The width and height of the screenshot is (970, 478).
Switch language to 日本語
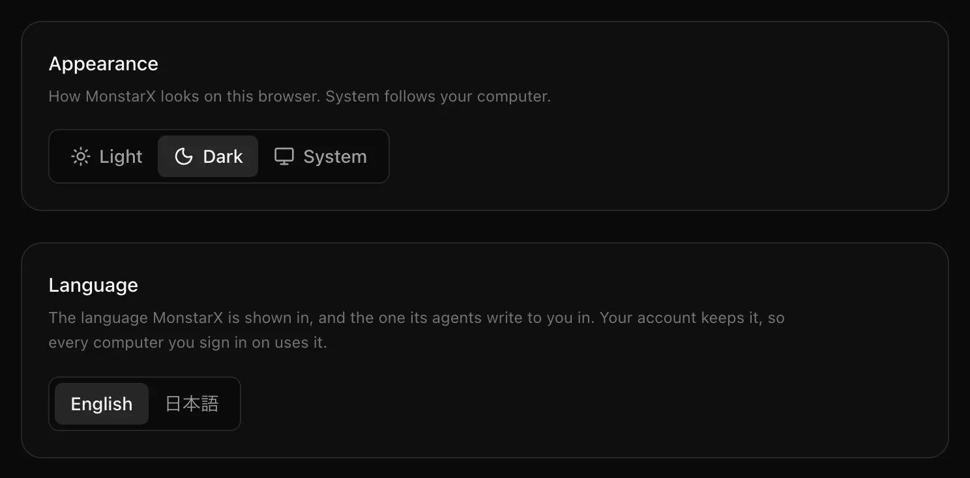coord(192,404)
